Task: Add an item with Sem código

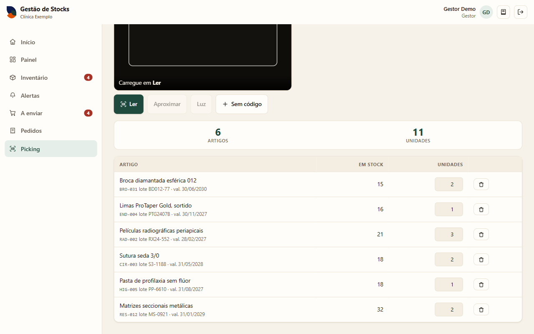Action: [242, 104]
